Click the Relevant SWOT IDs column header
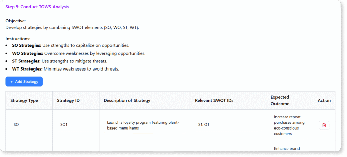This screenshot has width=347, height=157. 214,100
